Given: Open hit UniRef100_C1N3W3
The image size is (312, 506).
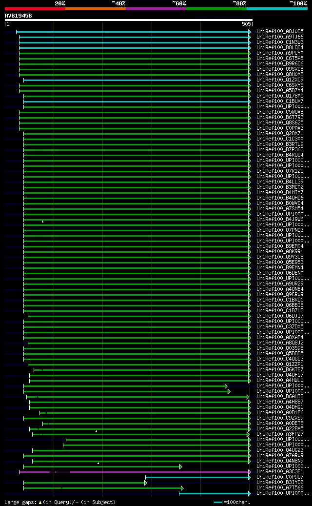Looking at the screenshot, I should [280, 42].
